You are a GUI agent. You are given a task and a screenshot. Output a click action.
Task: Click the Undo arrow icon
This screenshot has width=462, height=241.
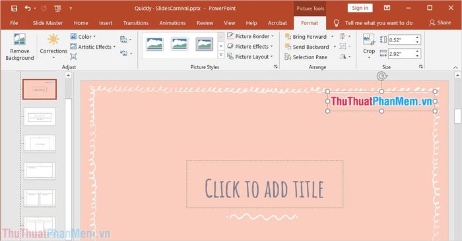point(28,8)
